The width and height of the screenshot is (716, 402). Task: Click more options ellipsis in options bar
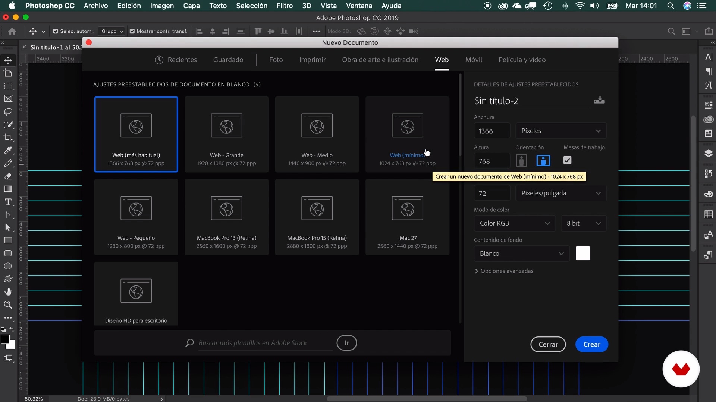click(317, 31)
